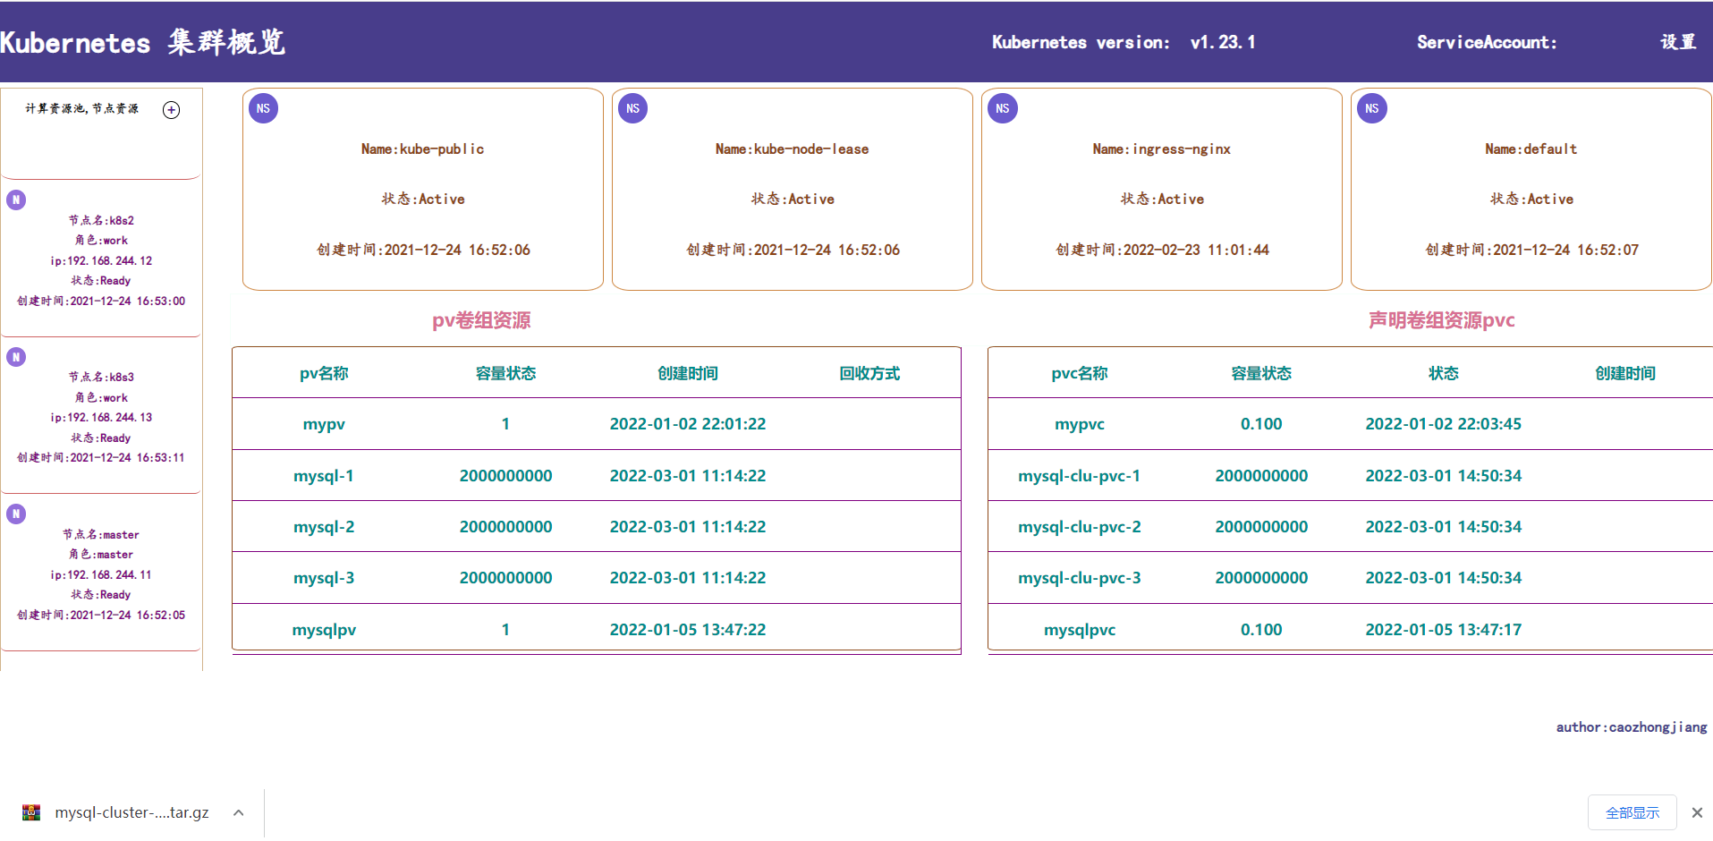Click 节点名:master node label
The image size is (1713, 841).
(x=101, y=535)
